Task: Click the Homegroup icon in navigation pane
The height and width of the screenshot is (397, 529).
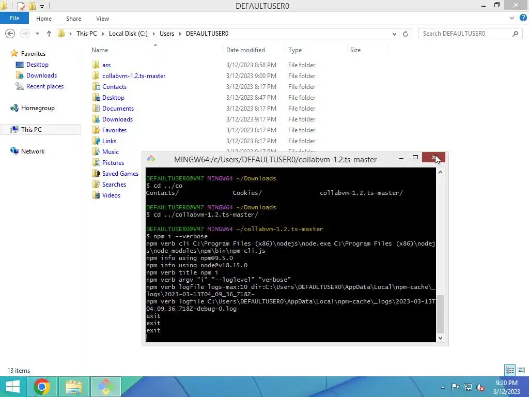Action: click(14, 108)
